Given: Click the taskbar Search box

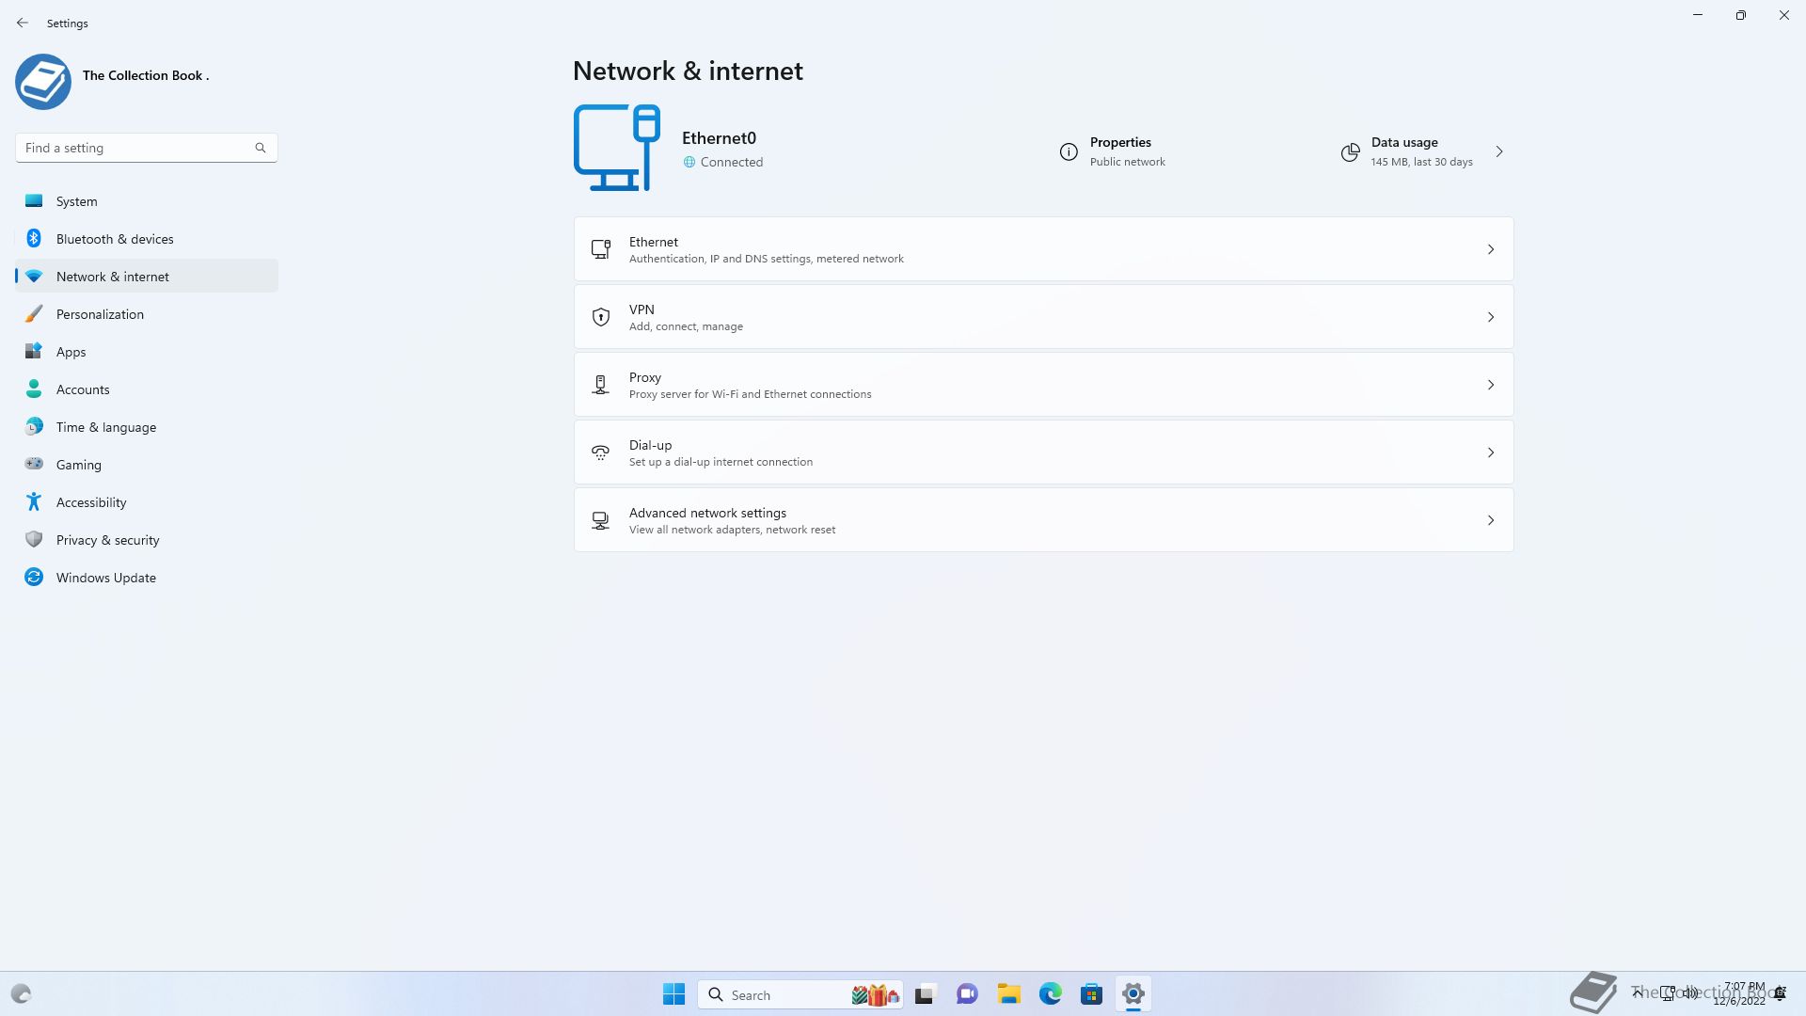Looking at the screenshot, I should pyautogui.click(x=800, y=994).
